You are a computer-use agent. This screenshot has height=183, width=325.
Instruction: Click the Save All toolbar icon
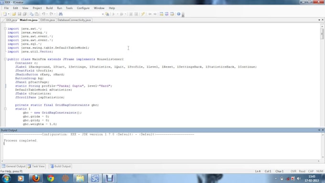(24, 14)
